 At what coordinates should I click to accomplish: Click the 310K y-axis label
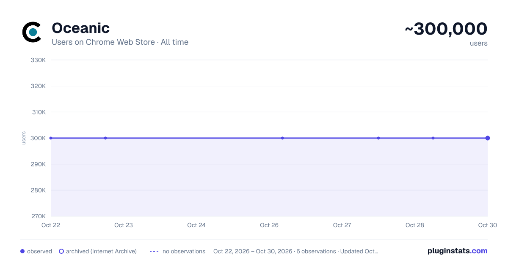click(38, 112)
